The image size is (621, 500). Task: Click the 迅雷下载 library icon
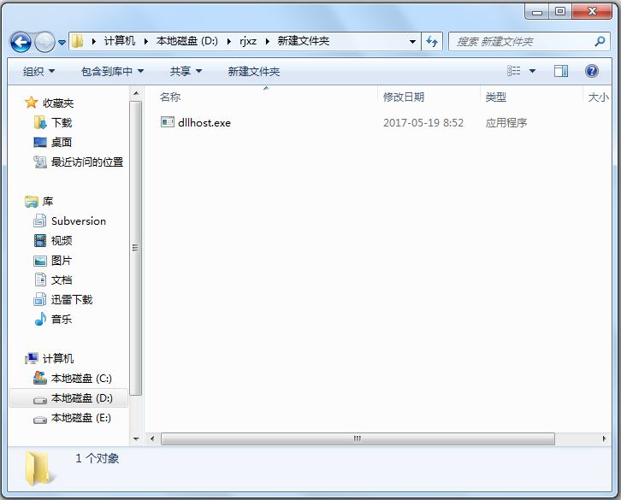40,299
